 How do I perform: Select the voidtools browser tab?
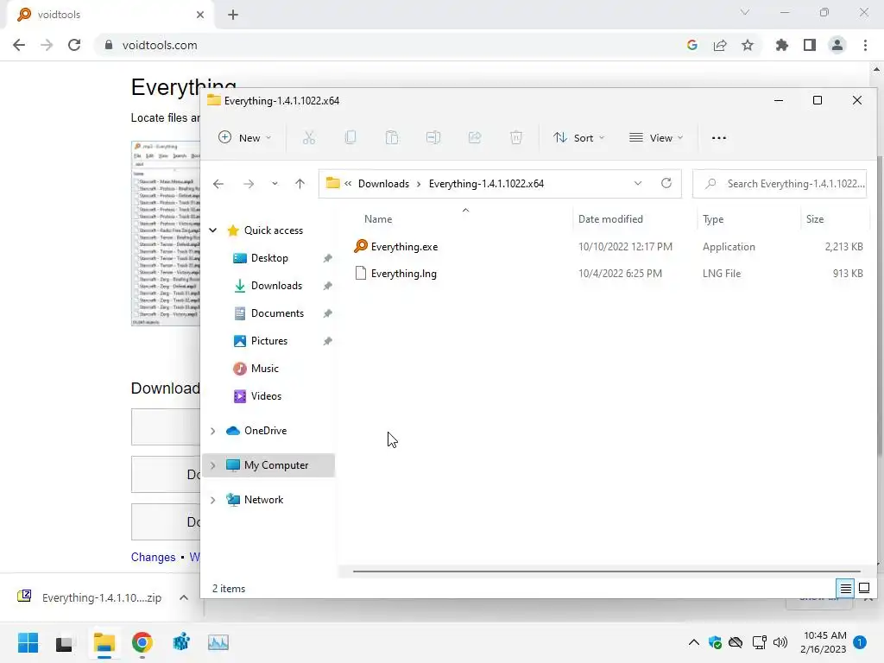point(110,15)
